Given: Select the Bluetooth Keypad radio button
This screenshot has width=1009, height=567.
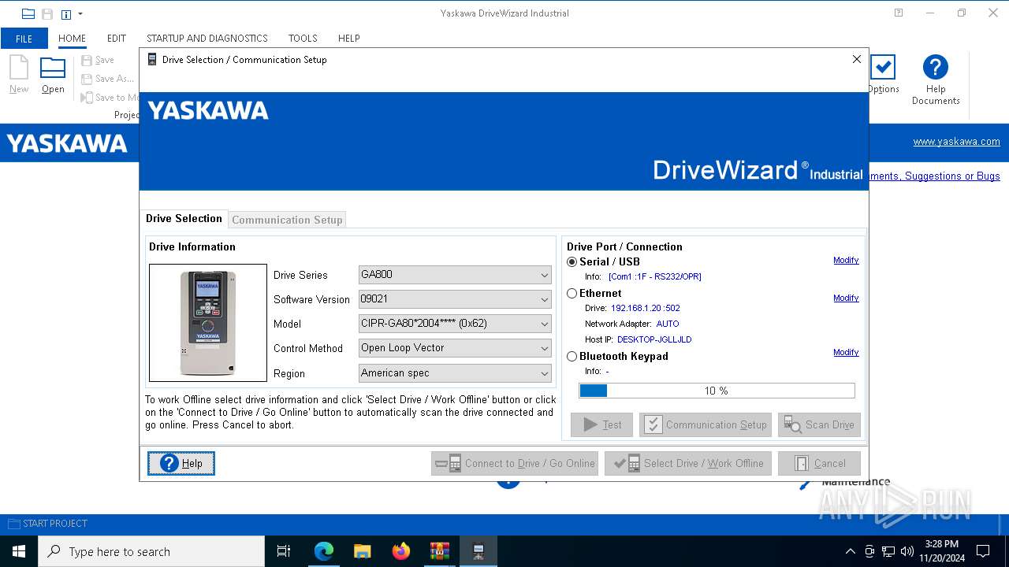Looking at the screenshot, I should click(572, 356).
